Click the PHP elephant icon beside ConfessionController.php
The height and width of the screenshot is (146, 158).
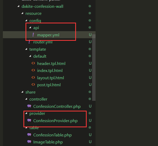point(29,106)
